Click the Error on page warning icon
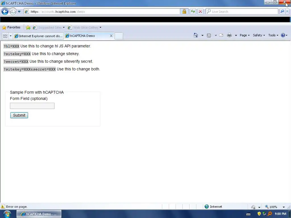This screenshot has height=218, width=291. (x=3, y=207)
